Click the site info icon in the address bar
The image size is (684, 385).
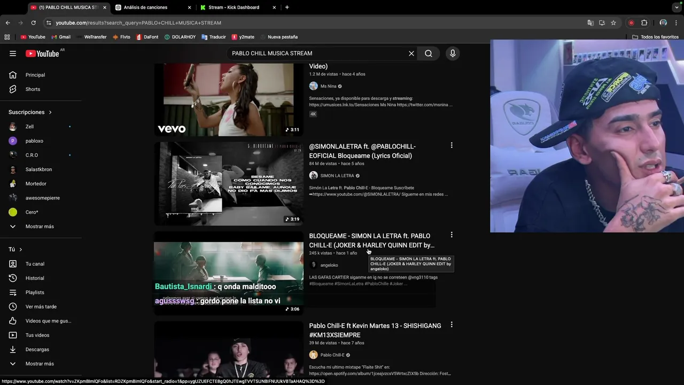[x=49, y=23]
